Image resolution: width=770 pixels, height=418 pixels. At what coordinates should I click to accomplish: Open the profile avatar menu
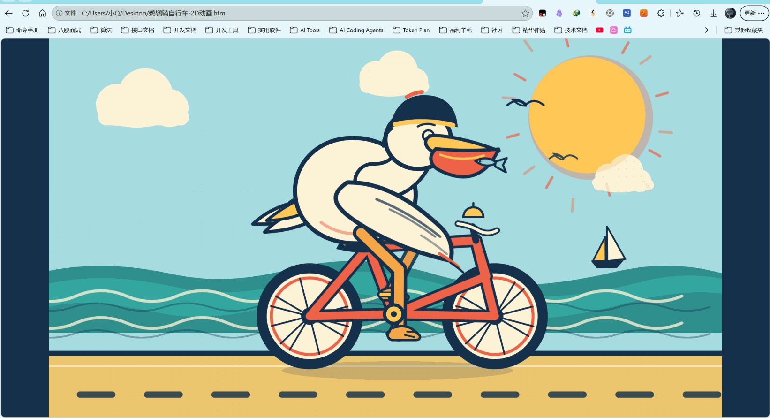pos(730,13)
